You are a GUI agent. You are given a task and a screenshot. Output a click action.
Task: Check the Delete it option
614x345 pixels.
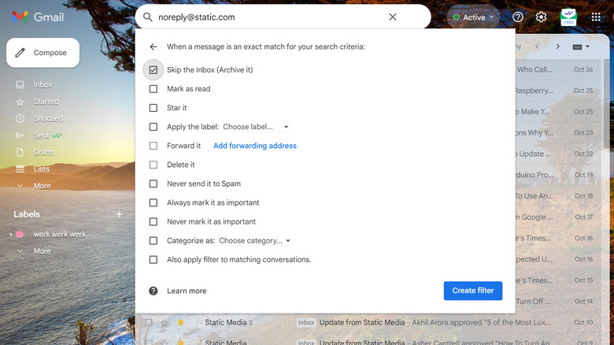coord(153,165)
